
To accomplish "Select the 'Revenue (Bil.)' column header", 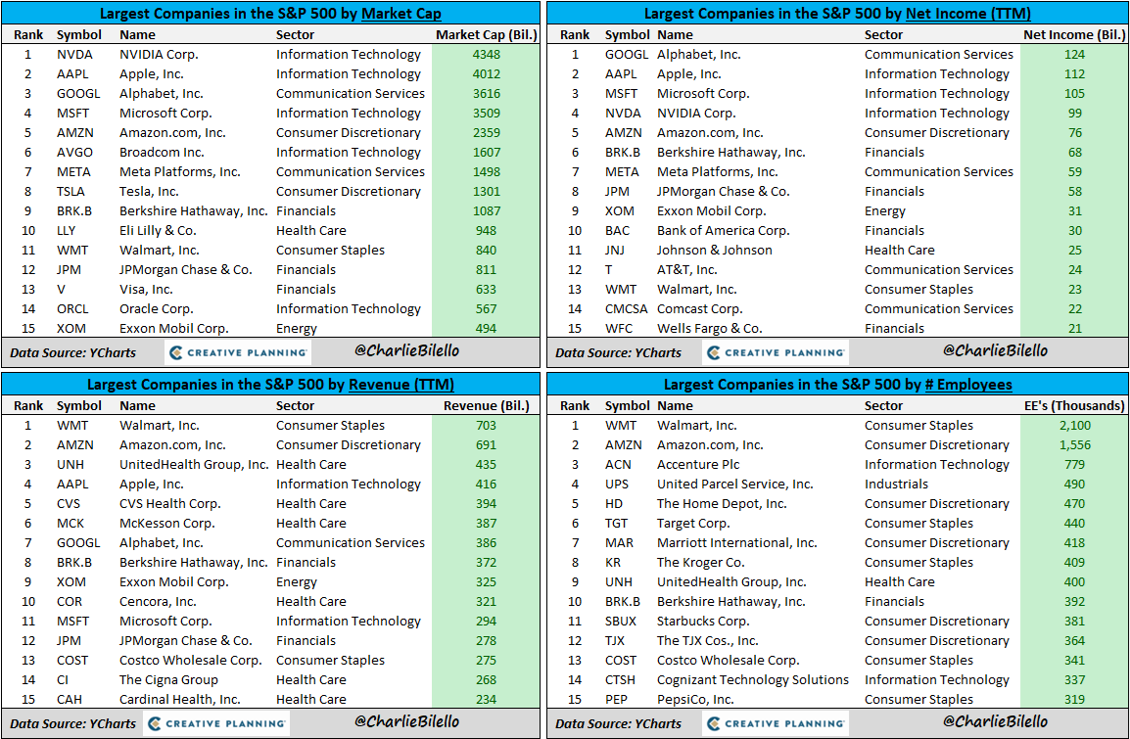I will [x=485, y=405].
